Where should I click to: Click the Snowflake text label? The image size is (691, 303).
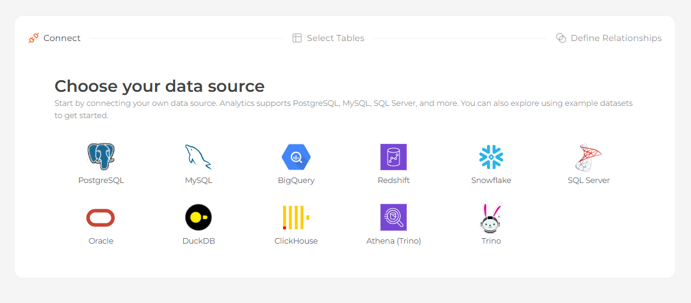click(x=491, y=181)
